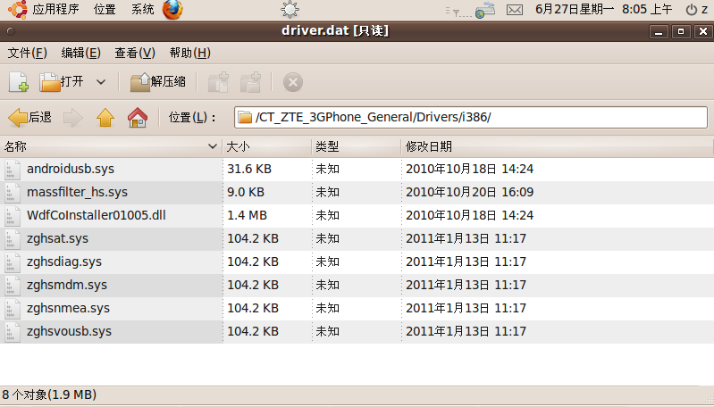
Task: Open the 应用程序 system menu
Action: (55, 9)
